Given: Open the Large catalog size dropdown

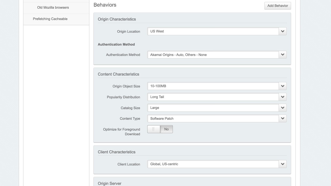Looking at the screenshot, I should (x=213, y=108).
